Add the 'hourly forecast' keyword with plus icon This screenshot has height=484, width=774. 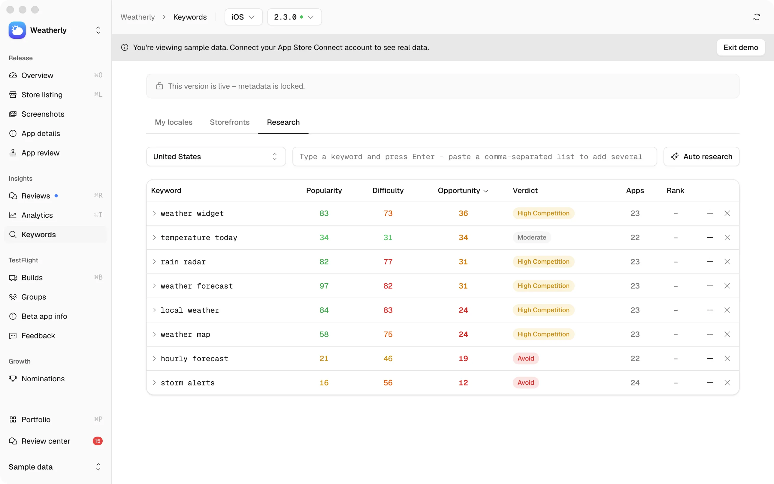click(710, 359)
